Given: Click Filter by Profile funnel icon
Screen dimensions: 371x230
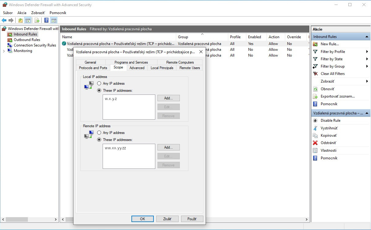Looking at the screenshot, I should pyautogui.click(x=315, y=51).
